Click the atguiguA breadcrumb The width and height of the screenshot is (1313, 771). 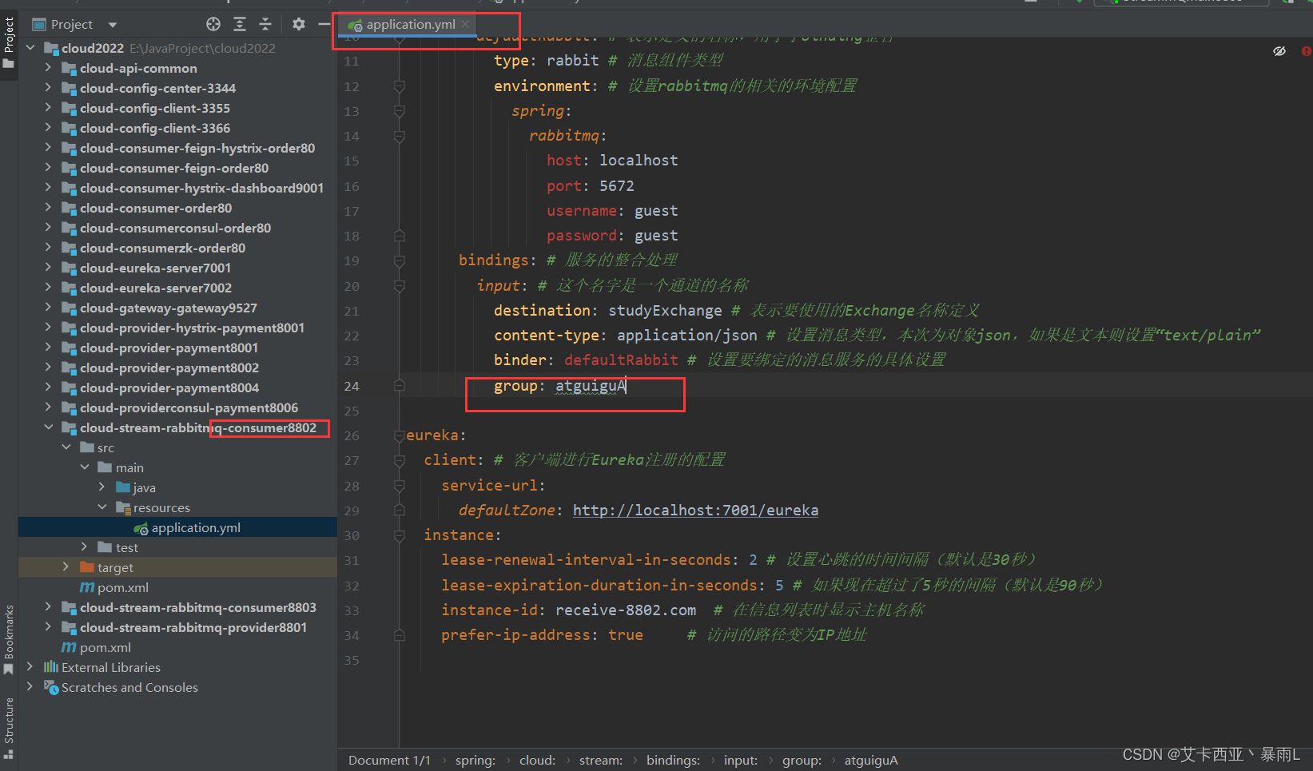pos(871,760)
